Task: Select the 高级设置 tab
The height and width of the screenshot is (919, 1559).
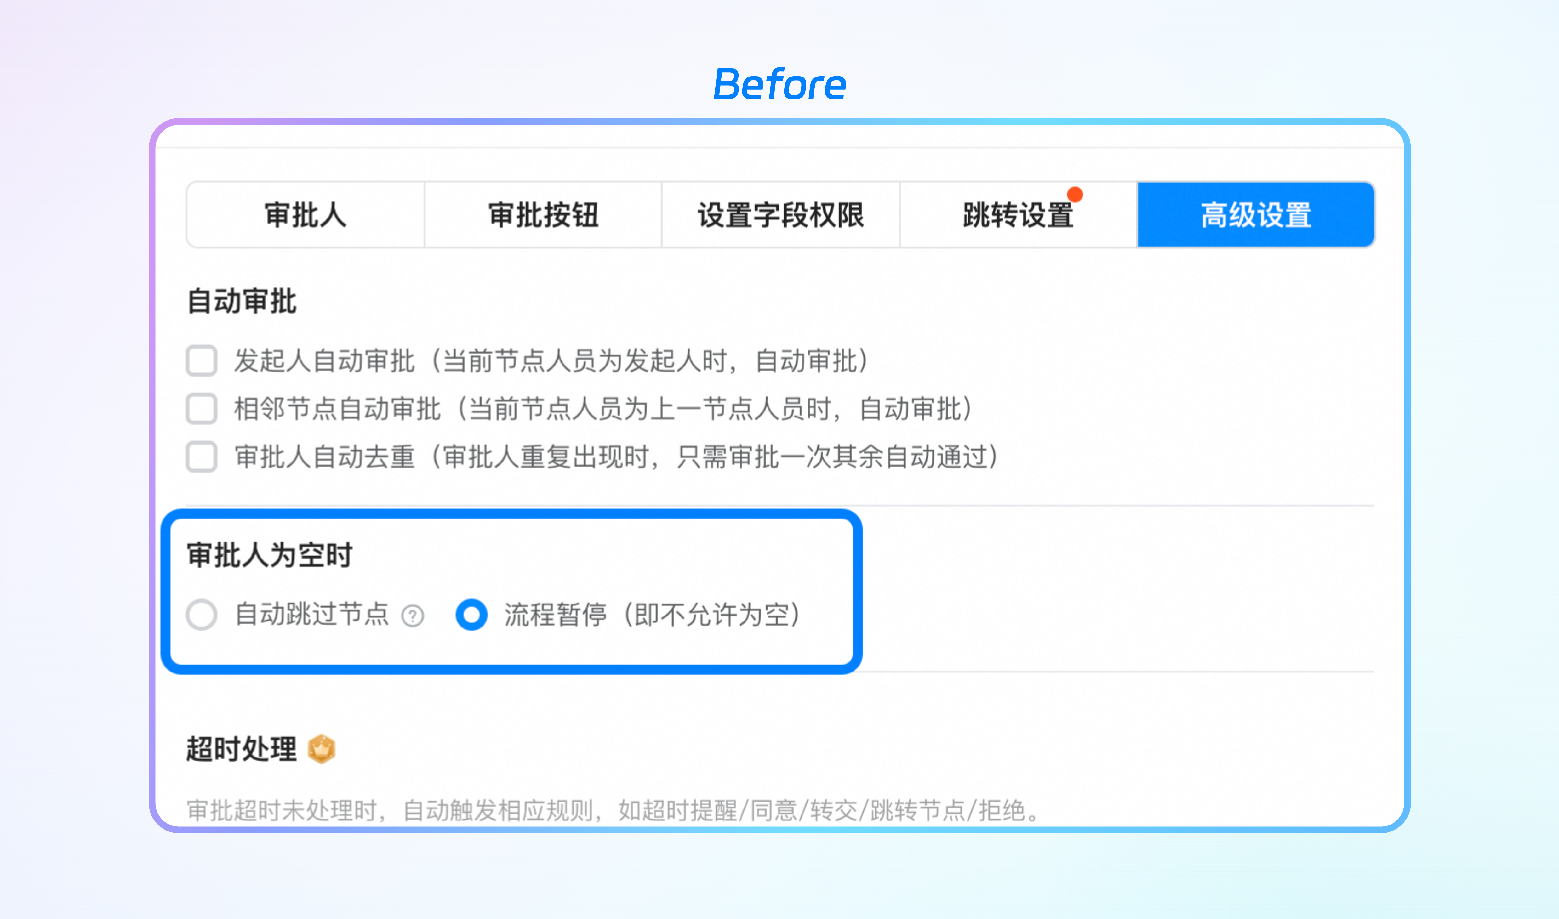Action: pos(1256,215)
